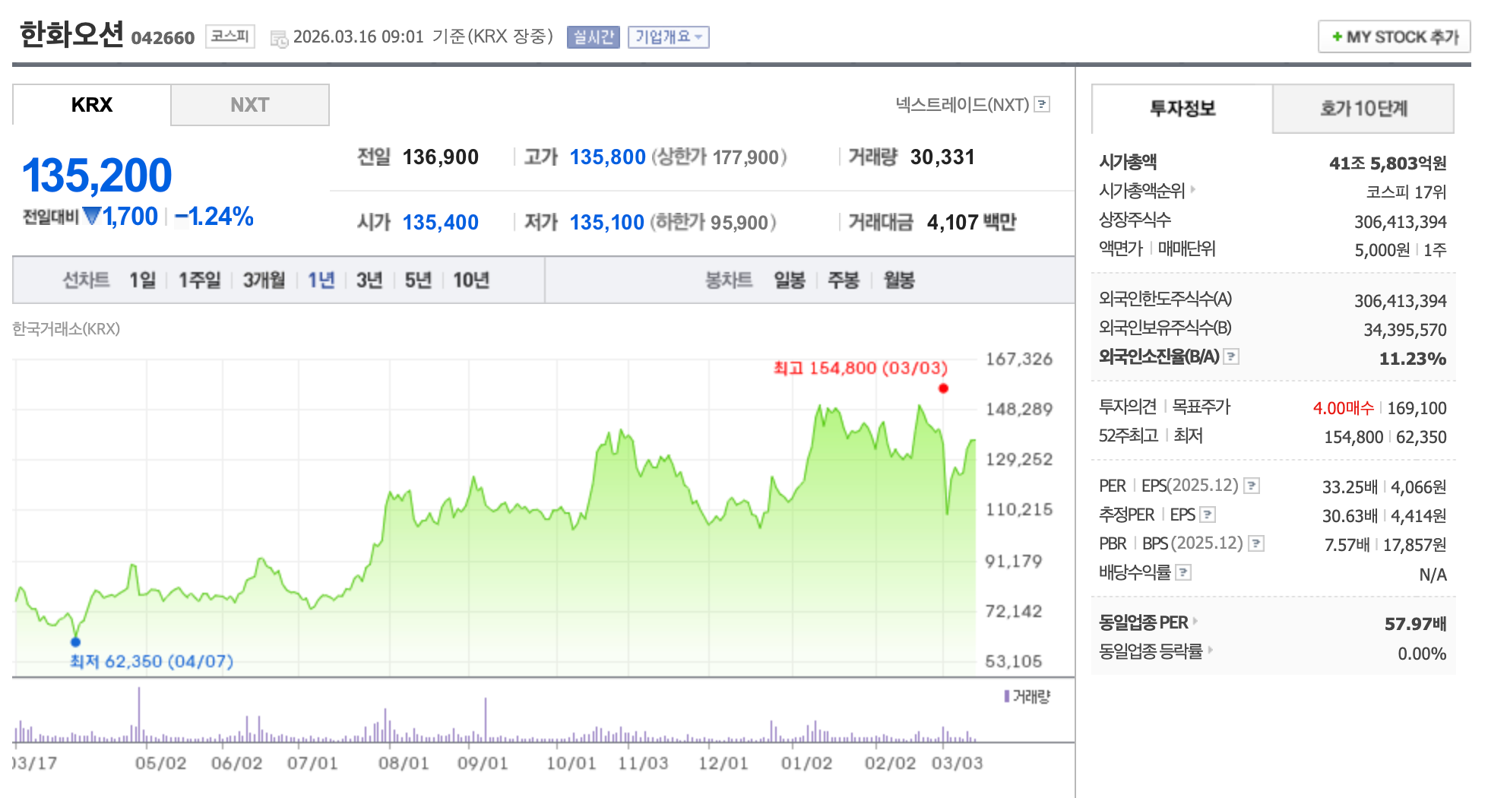Image resolution: width=1488 pixels, height=798 pixels.
Task: Show the 1일 line chart
Action: click(x=142, y=280)
